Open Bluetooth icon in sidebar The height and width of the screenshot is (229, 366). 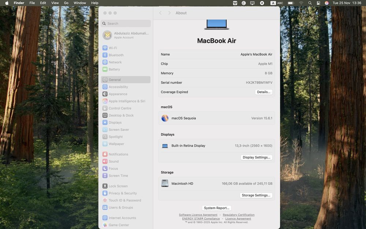pos(105,55)
